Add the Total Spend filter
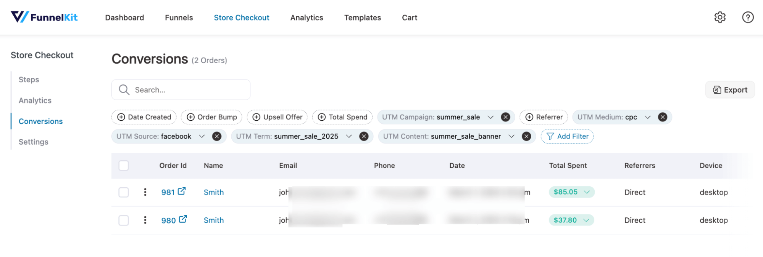 click(342, 117)
